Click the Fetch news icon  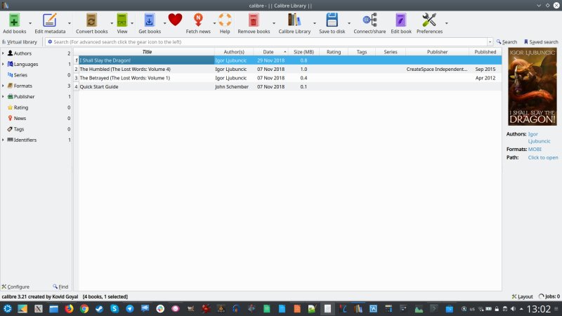tap(197, 20)
